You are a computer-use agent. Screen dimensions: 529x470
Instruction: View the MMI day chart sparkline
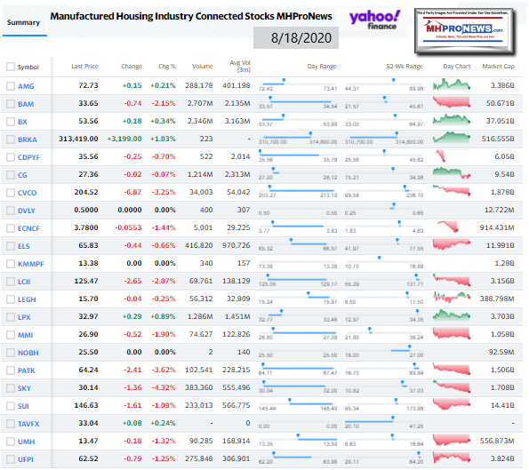coord(452,333)
